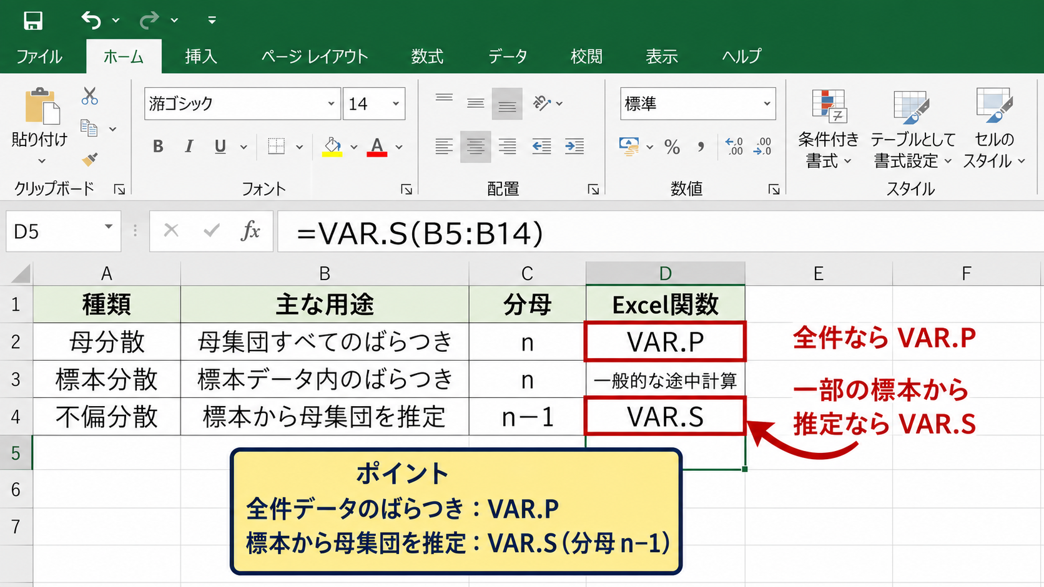
Task: Cancel formula entry with the X button
Action: [171, 231]
